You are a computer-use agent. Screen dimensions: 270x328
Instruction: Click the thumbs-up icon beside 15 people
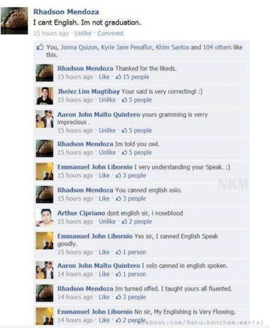(x=119, y=77)
